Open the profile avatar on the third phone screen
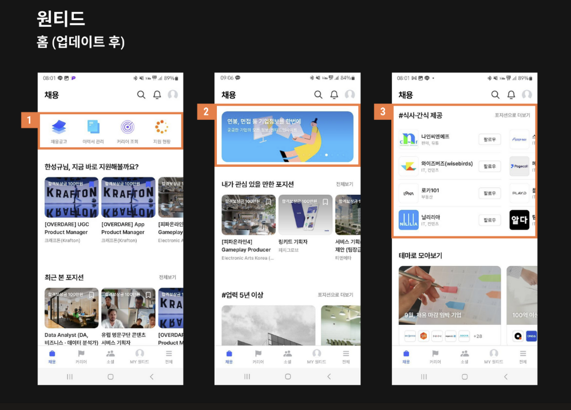The width and height of the screenshot is (571, 410). (x=527, y=95)
